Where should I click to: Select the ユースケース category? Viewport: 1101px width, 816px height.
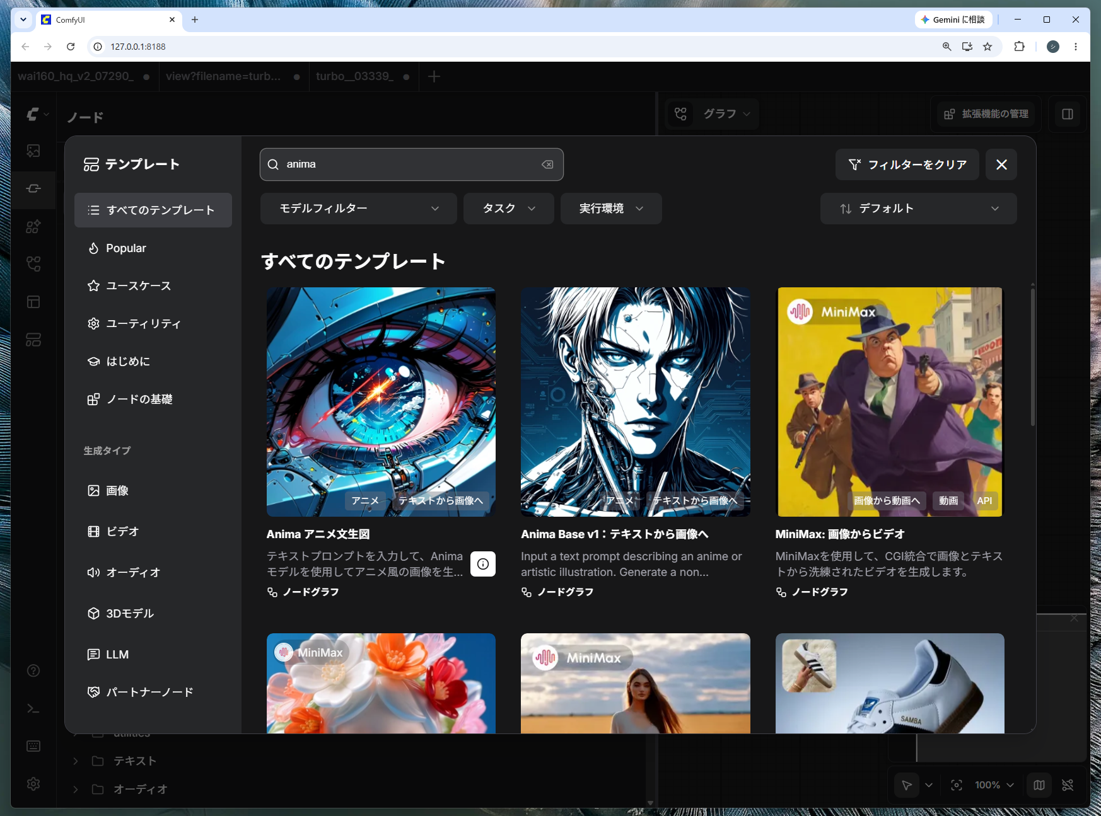pyautogui.click(x=153, y=286)
